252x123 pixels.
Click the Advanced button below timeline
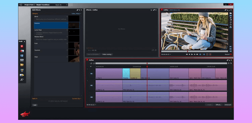[228, 105]
